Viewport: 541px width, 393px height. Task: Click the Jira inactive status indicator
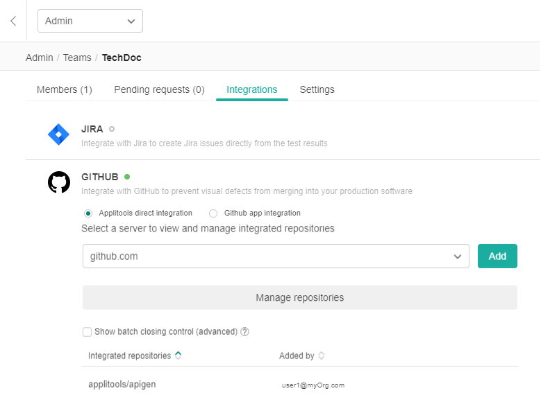pos(112,129)
